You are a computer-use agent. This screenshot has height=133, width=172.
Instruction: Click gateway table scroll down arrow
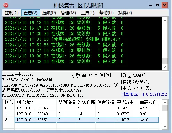tap(165, 126)
